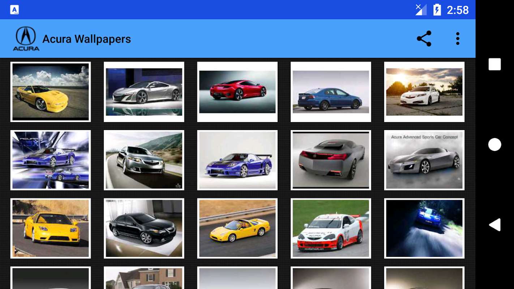Open the blue car in the dark wallpaper
The width and height of the screenshot is (514, 289).
point(424,228)
